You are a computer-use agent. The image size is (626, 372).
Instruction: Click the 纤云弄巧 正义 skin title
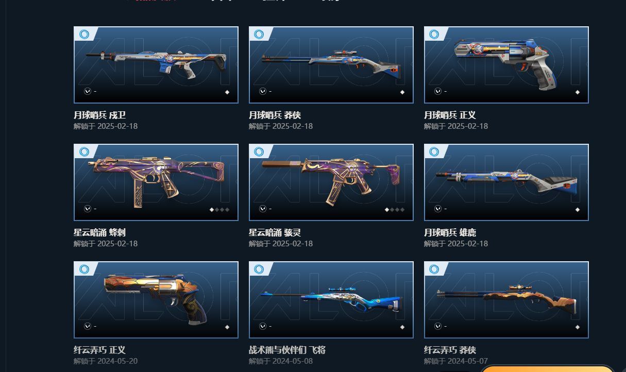[99, 350]
